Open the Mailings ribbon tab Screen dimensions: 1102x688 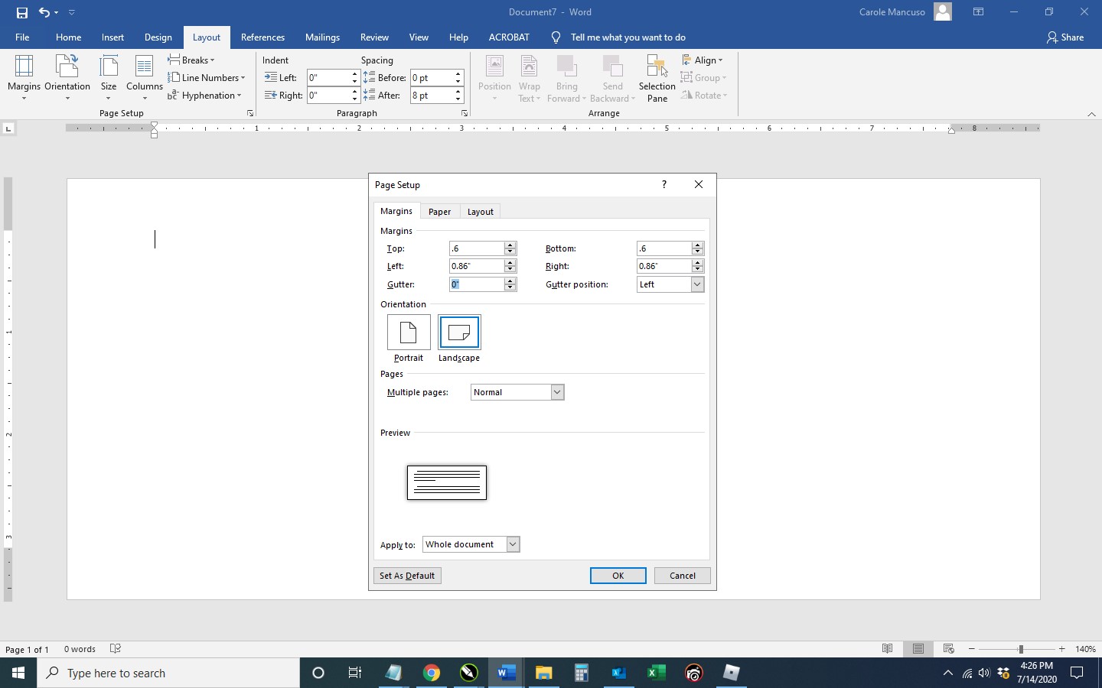point(322,37)
